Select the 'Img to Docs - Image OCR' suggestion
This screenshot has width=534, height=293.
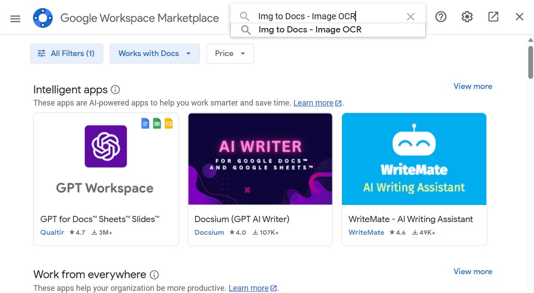click(x=310, y=30)
